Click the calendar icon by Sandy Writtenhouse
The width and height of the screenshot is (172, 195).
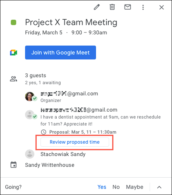[x=13, y=165]
